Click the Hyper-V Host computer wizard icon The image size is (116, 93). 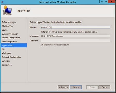pyautogui.click(x=7, y=10)
